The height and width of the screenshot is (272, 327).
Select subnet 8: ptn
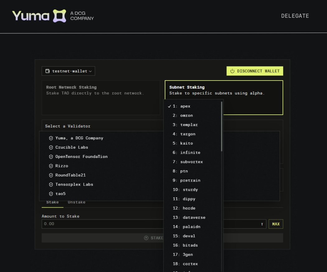[192, 171]
